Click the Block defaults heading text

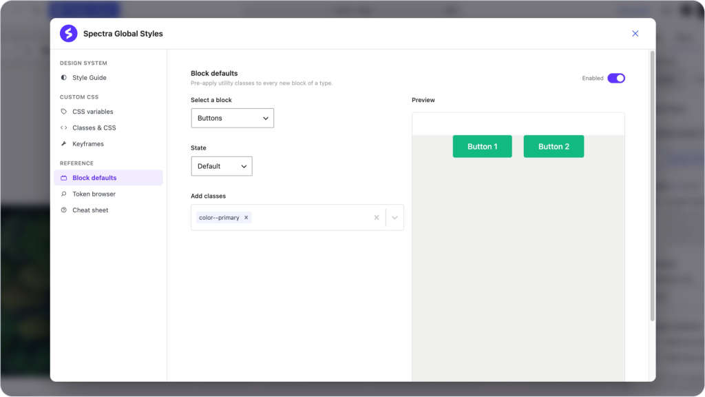click(x=214, y=73)
